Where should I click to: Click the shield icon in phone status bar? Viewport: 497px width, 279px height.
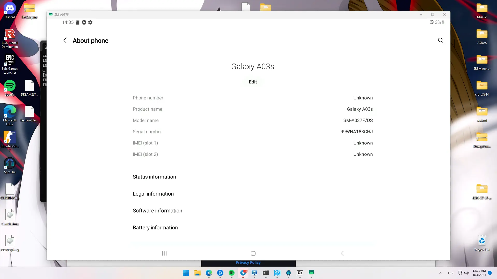[84, 22]
